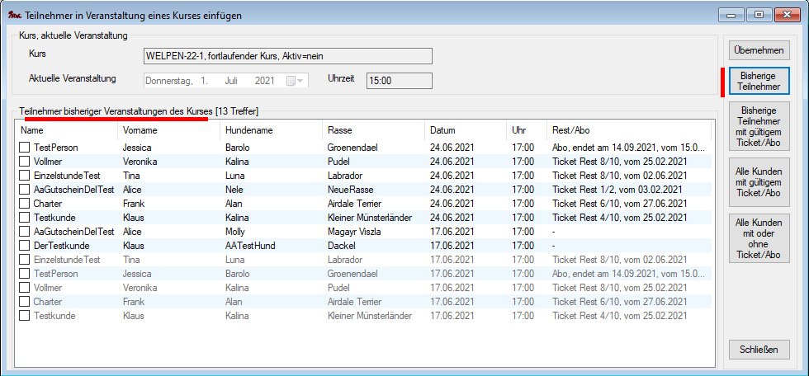Click the Kurs text field showing WELPEN-22-1
Viewport: 809px width, 376px height.
[288, 55]
